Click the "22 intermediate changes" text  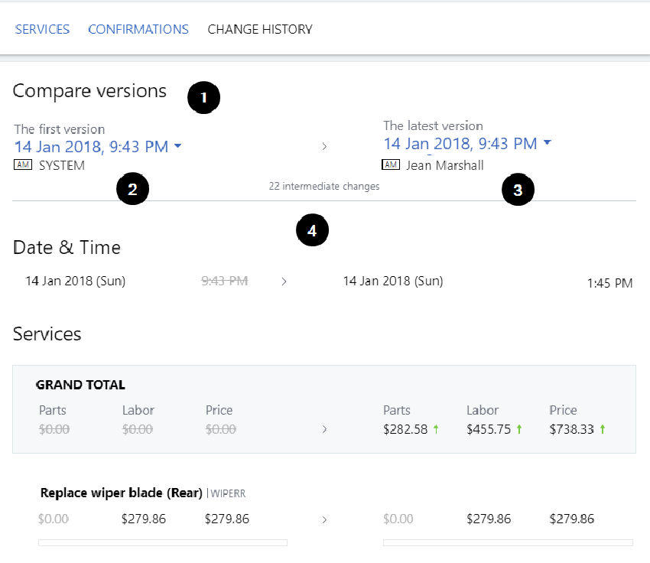point(324,186)
